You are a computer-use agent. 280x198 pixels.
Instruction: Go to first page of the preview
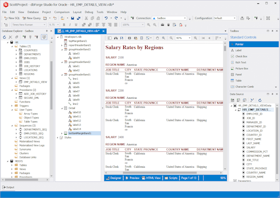click(203, 38)
